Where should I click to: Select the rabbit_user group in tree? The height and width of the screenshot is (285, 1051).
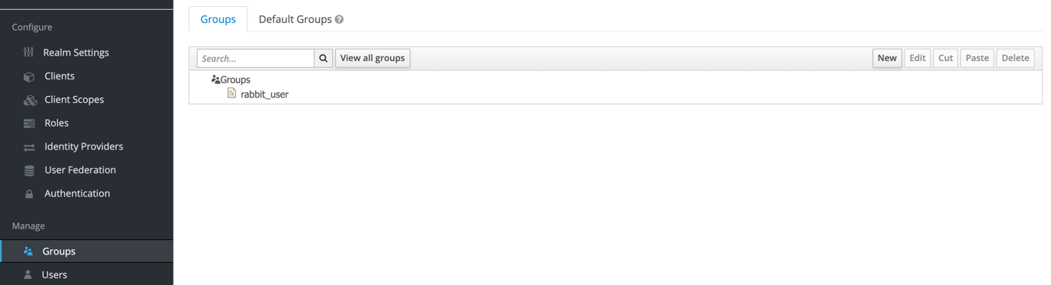[264, 94]
